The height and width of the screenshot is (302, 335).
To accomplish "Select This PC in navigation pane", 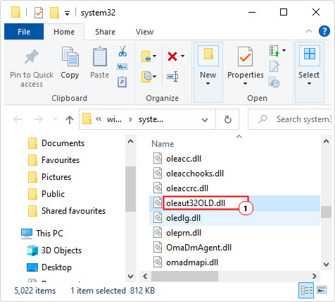I will tap(49, 234).
